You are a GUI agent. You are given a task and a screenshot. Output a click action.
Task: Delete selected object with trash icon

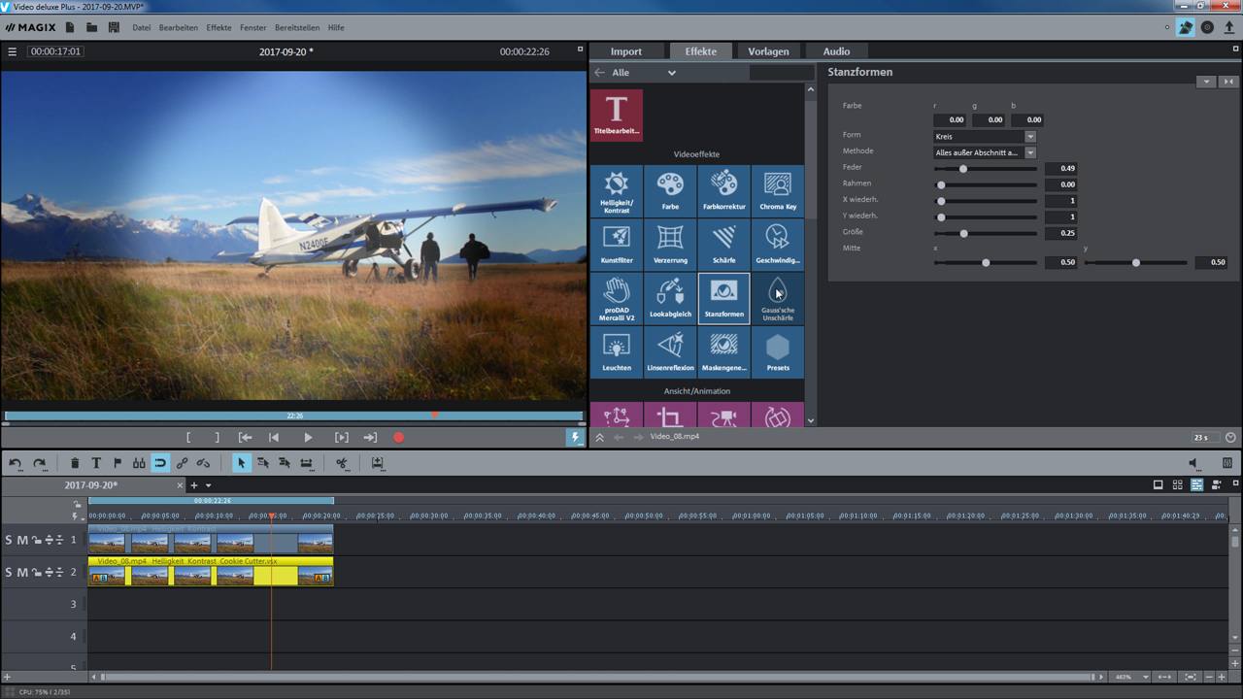[75, 463]
